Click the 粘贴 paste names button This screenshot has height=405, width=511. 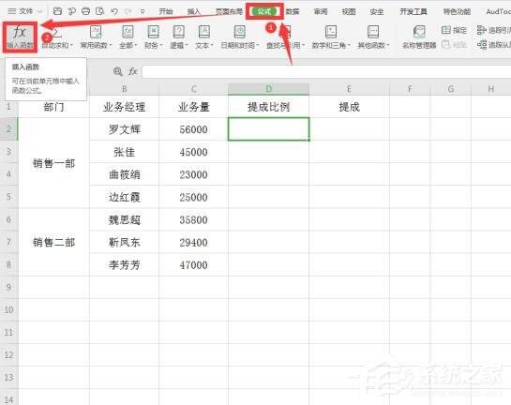(x=455, y=45)
